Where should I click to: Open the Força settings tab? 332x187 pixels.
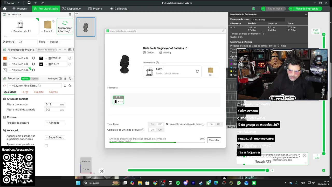25,92
